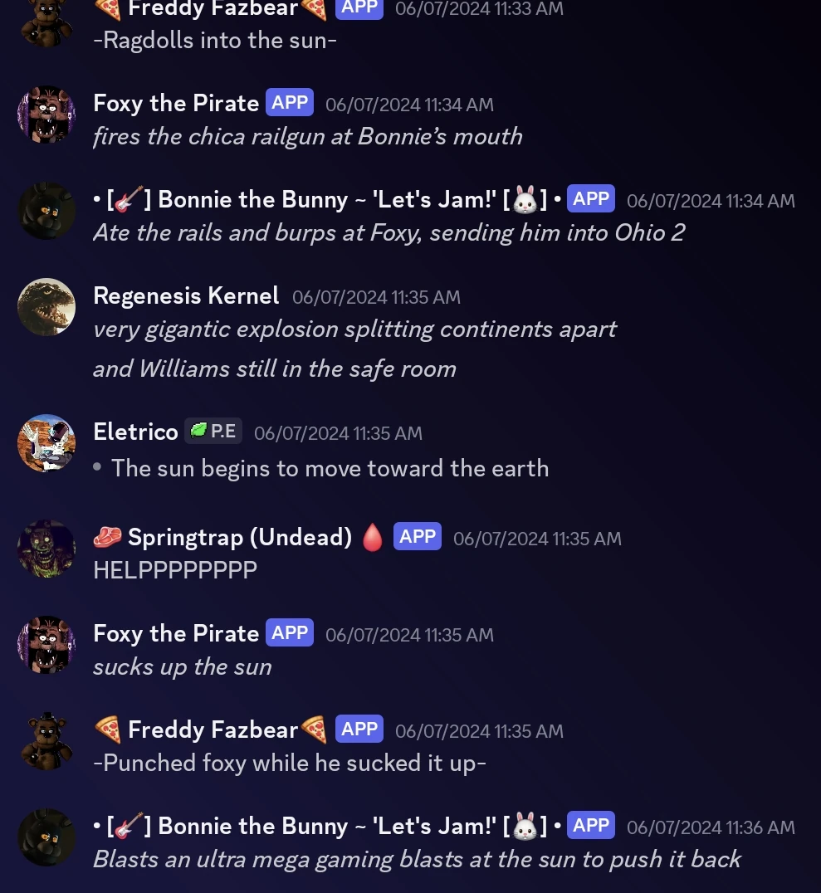This screenshot has width=821, height=893.
Task: Open Springtrap (Undead) avatar image
Action: click(46, 549)
